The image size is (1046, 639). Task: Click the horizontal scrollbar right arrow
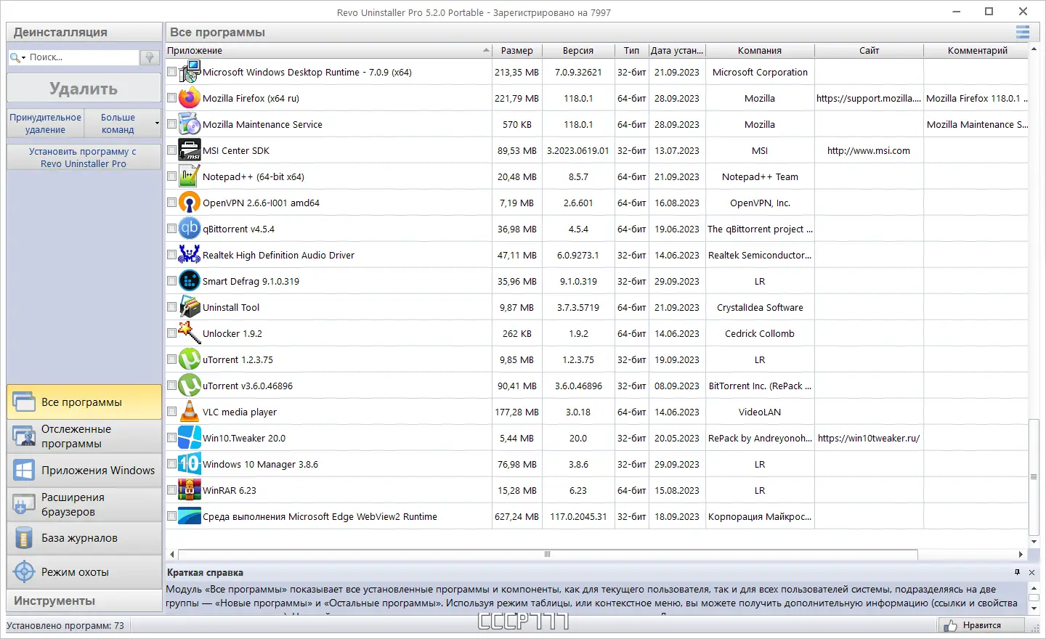tap(1021, 554)
